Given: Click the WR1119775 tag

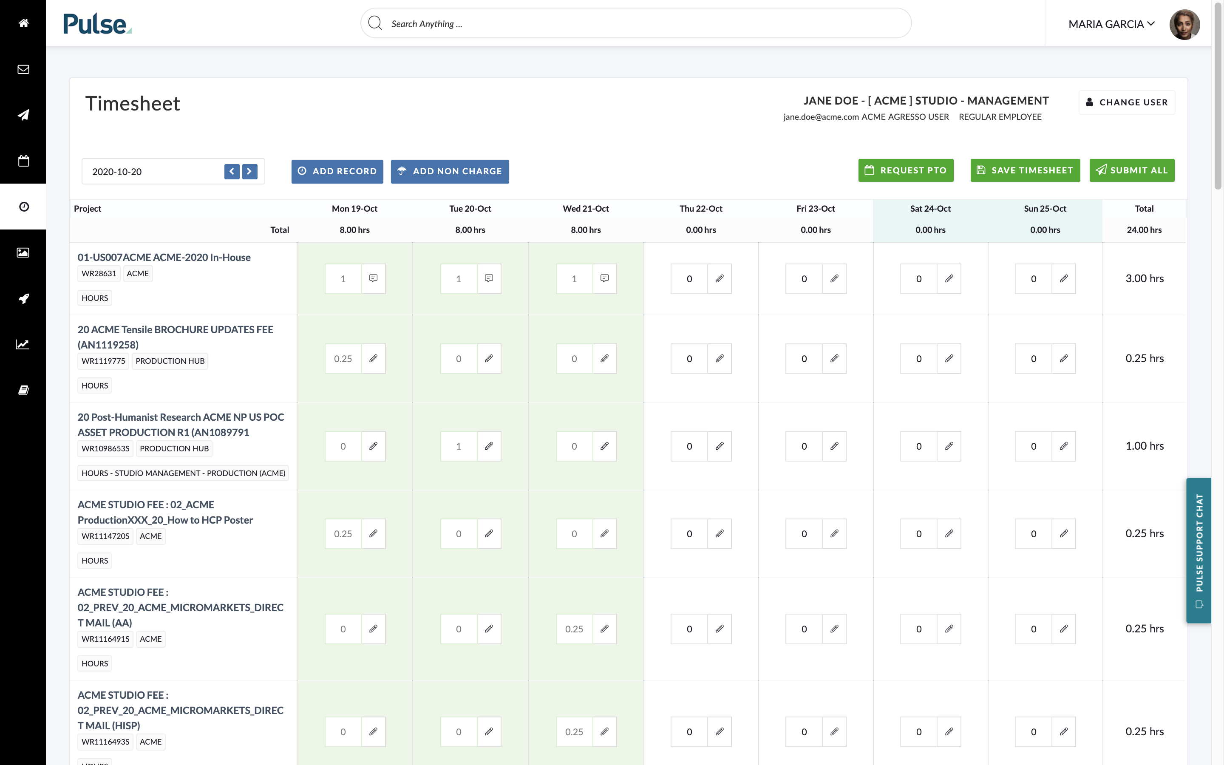Looking at the screenshot, I should tap(103, 361).
